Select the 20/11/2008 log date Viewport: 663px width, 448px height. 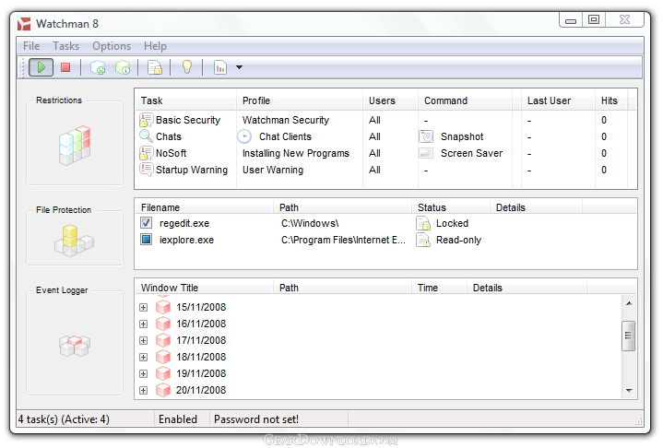tap(201, 390)
